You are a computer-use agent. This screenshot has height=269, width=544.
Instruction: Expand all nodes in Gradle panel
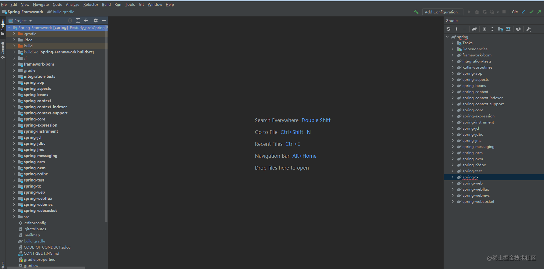(484, 29)
